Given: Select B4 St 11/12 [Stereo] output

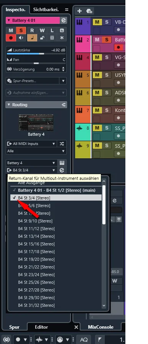Looking at the screenshot, I should click(56, 229).
